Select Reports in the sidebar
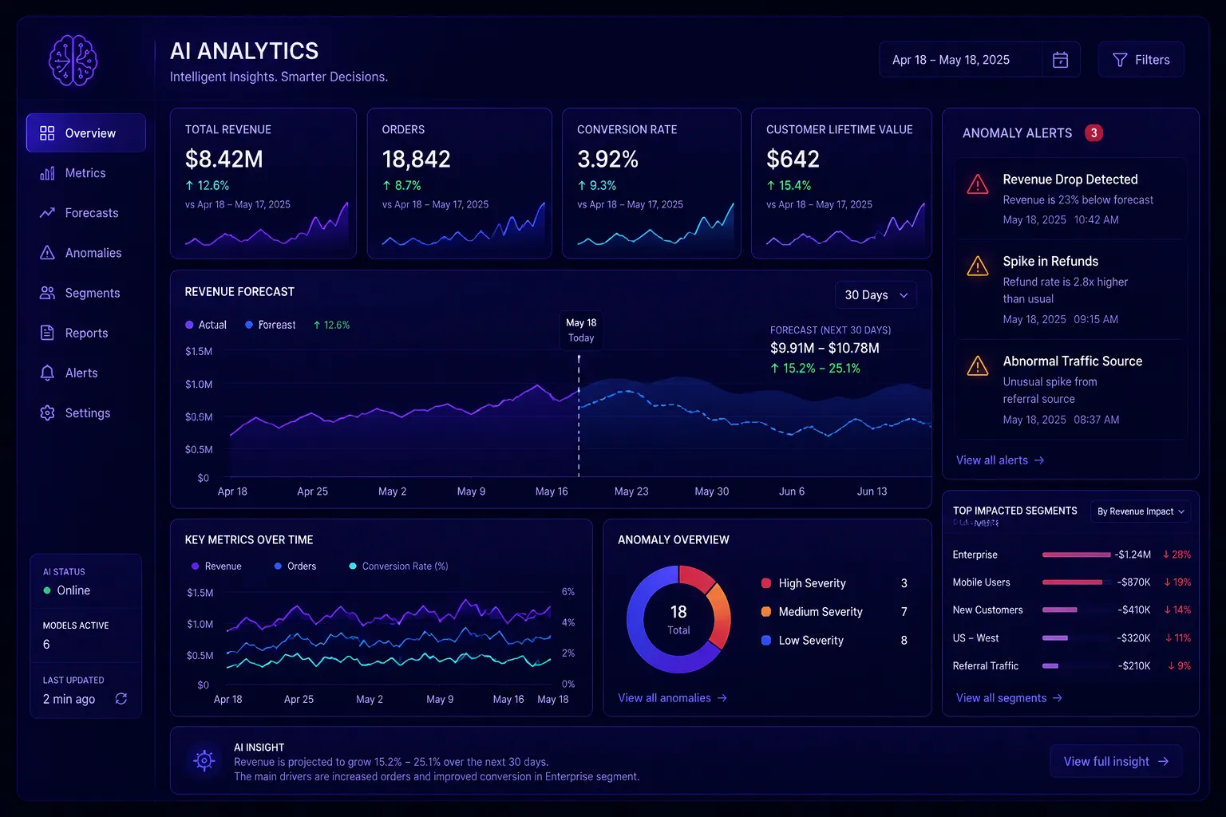This screenshot has width=1226, height=817. [86, 333]
